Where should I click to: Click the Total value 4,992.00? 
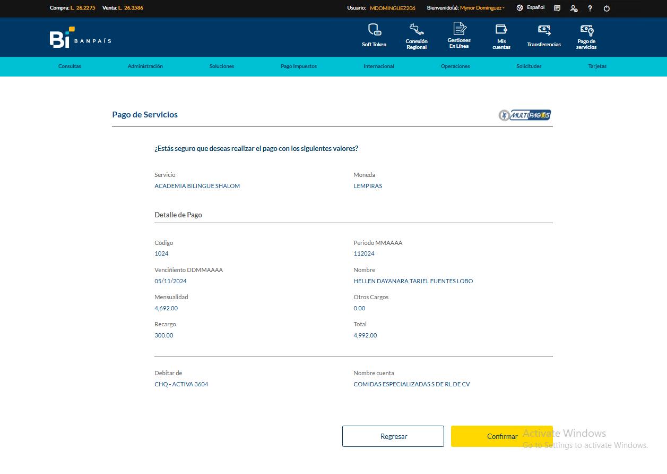365,335
